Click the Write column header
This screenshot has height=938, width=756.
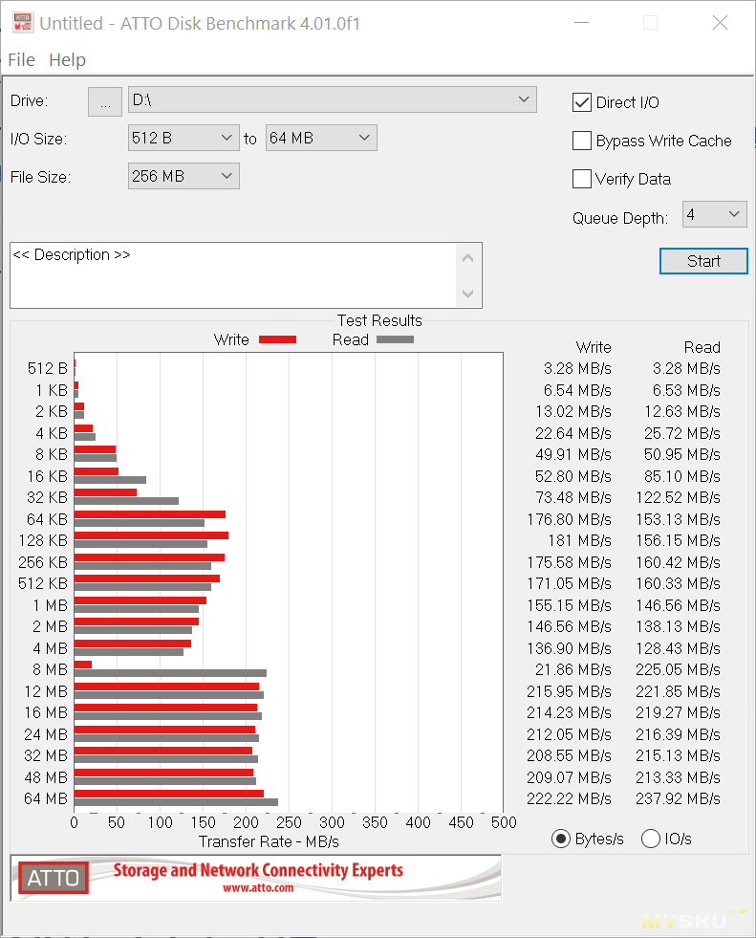click(594, 347)
